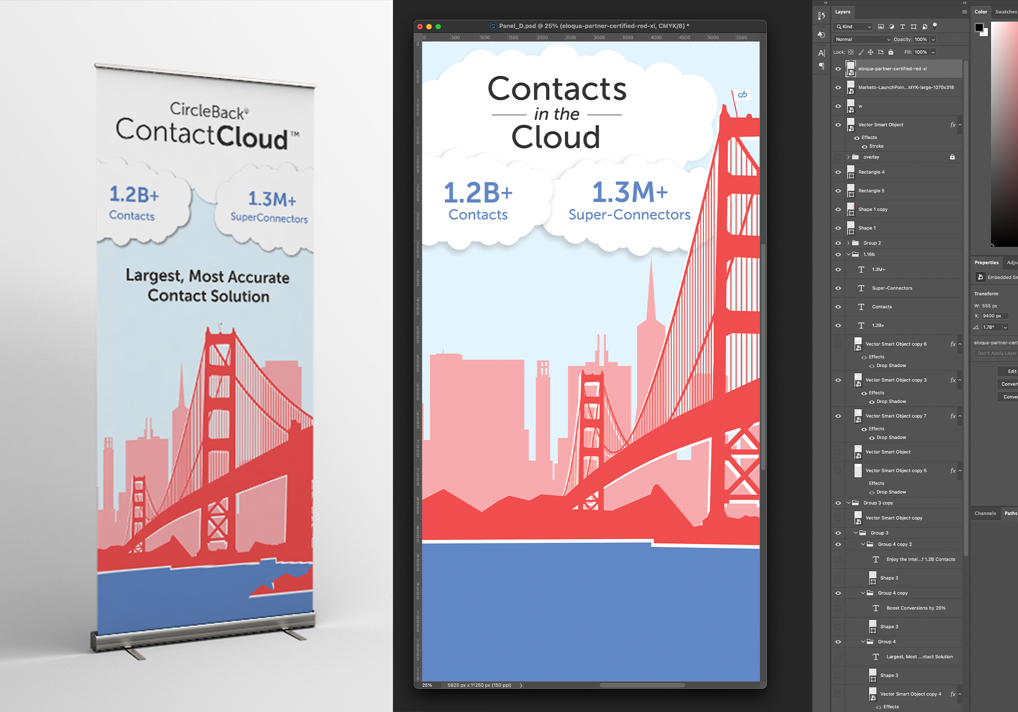Pick a color in the Color gradient field
1018x712 pixels.
[x=1004, y=133]
